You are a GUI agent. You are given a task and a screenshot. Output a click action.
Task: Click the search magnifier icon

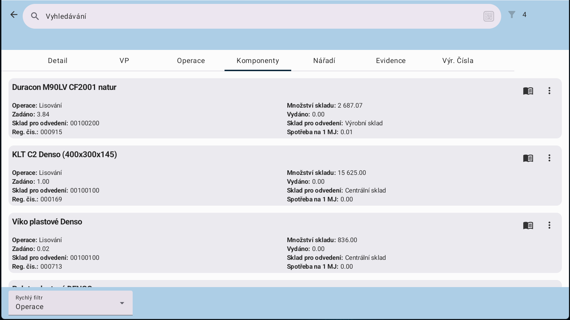coord(35,16)
